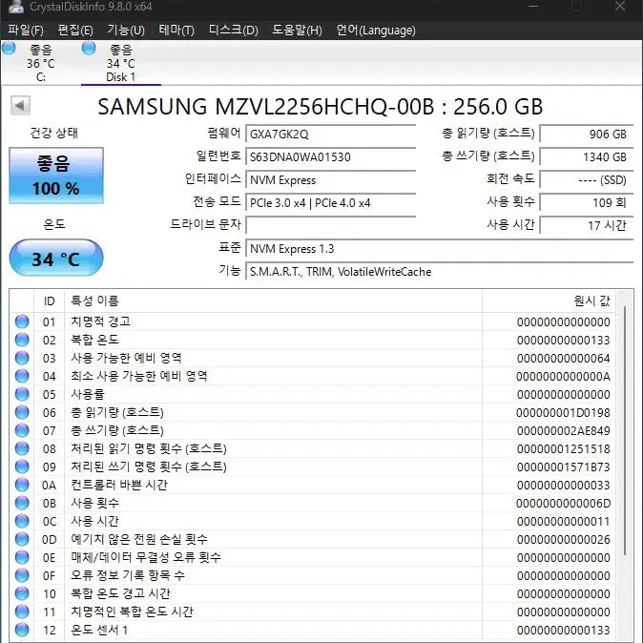Click the status icon for row 05
The image size is (643, 643).
[22, 394]
